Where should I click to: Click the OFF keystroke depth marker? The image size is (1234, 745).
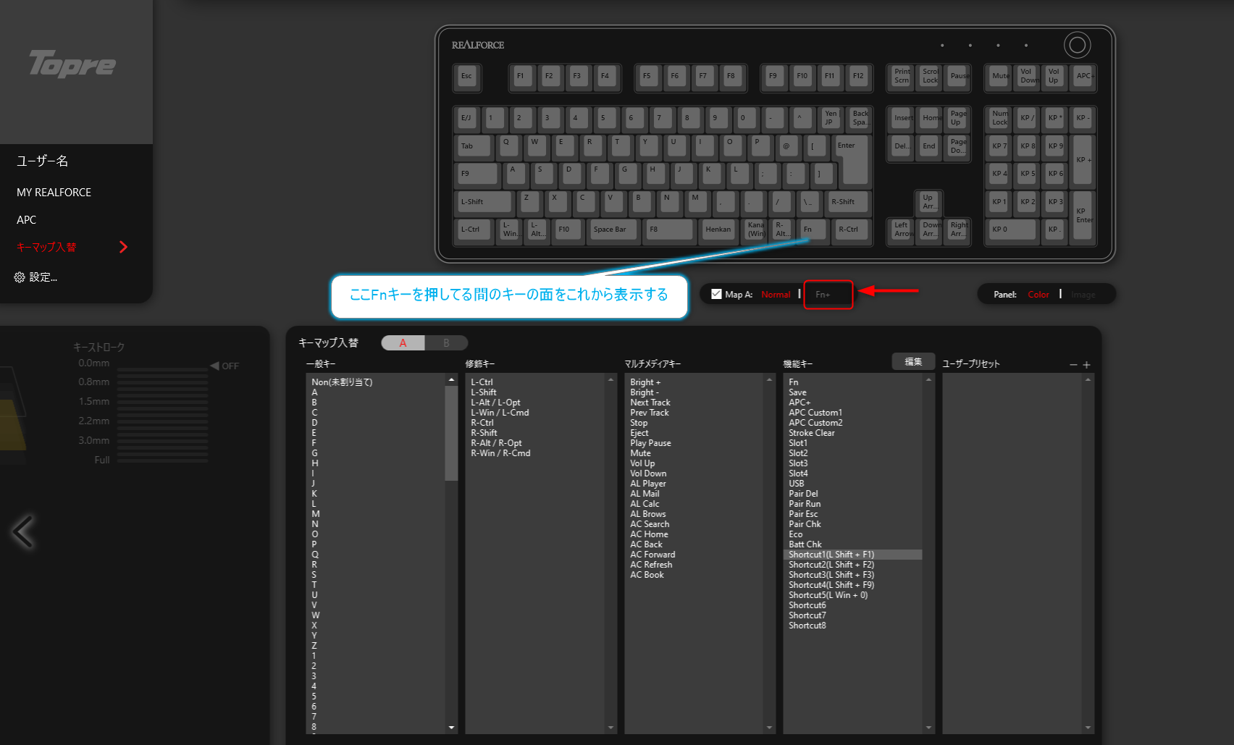(225, 366)
